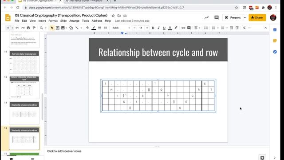Image resolution: width=284 pixels, height=160 pixels.
Task: Move presentation to folder icon
Action: coord(119,16)
